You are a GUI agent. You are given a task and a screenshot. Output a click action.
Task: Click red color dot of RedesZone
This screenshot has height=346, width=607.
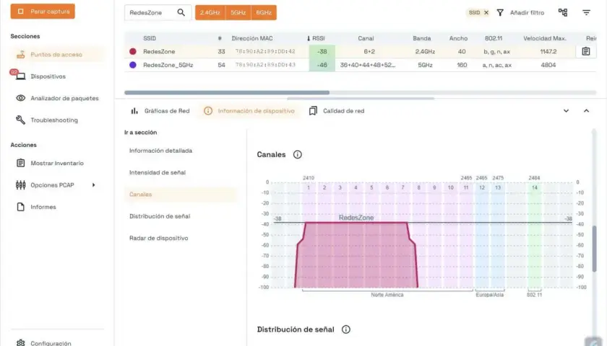(x=133, y=51)
